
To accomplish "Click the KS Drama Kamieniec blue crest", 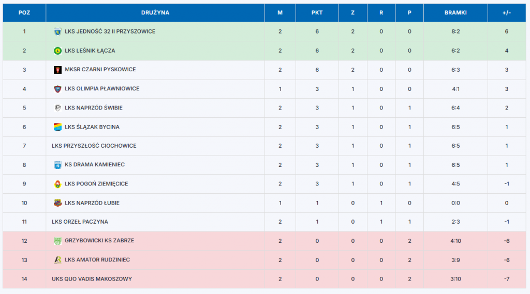I will pyautogui.click(x=57, y=165).
